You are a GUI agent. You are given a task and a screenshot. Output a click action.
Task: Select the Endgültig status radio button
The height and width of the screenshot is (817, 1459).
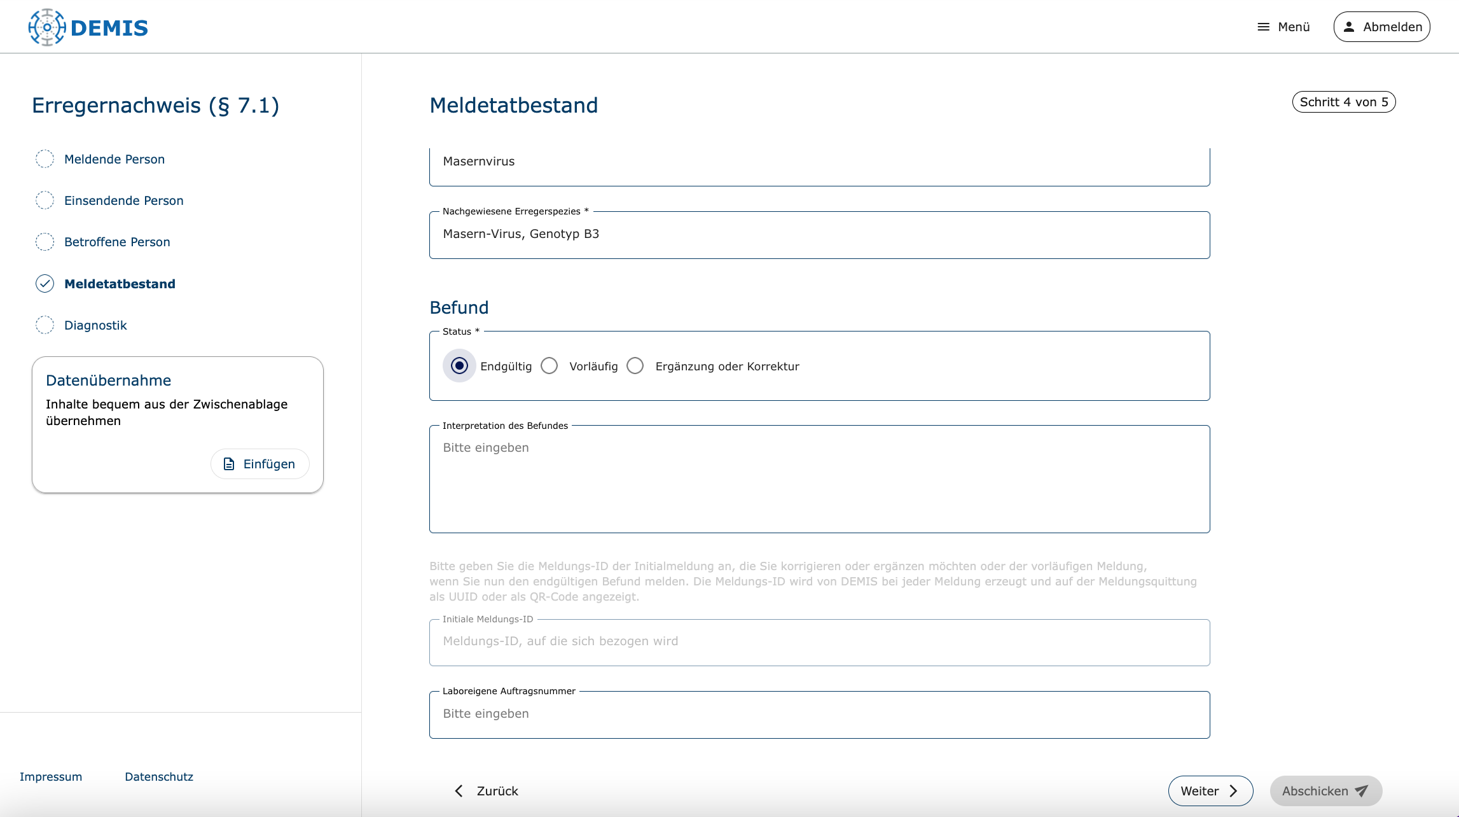pyautogui.click(x=459, y=366)
